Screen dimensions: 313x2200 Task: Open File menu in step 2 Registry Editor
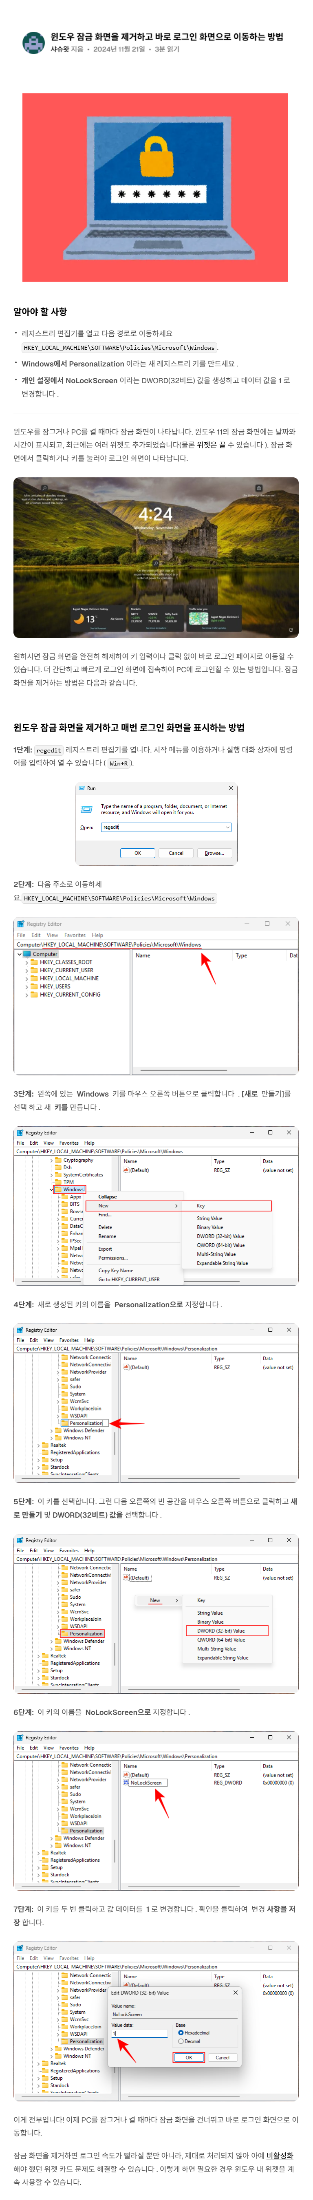21,935
